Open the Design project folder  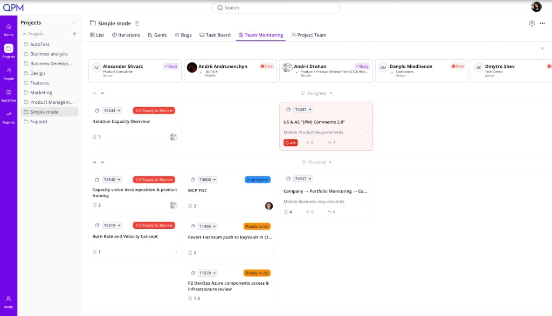click(x=49, y=73)
